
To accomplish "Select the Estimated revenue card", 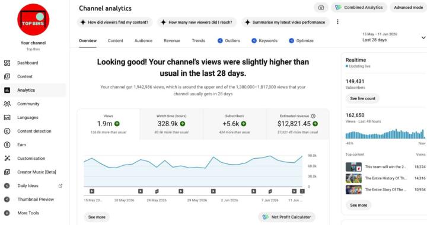I will tap(298, 124).
